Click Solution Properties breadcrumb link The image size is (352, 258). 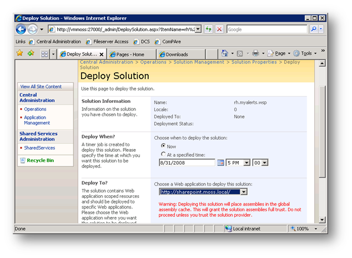[x=254, y=62]
